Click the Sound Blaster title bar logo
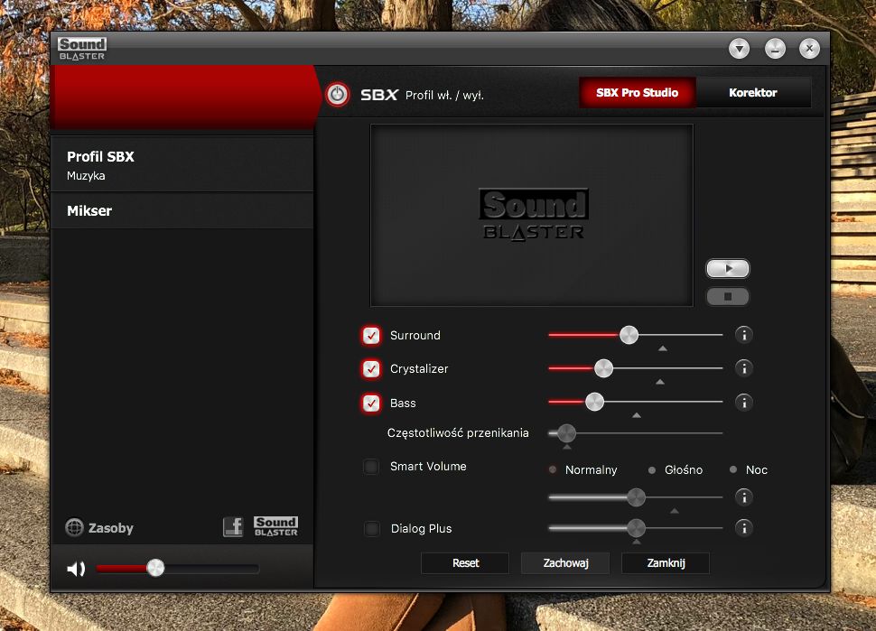 (82, 49)
